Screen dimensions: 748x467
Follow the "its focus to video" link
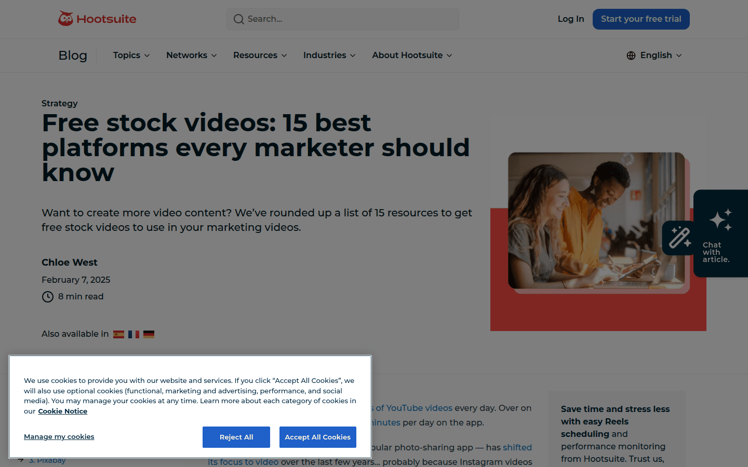pos(243,462)
